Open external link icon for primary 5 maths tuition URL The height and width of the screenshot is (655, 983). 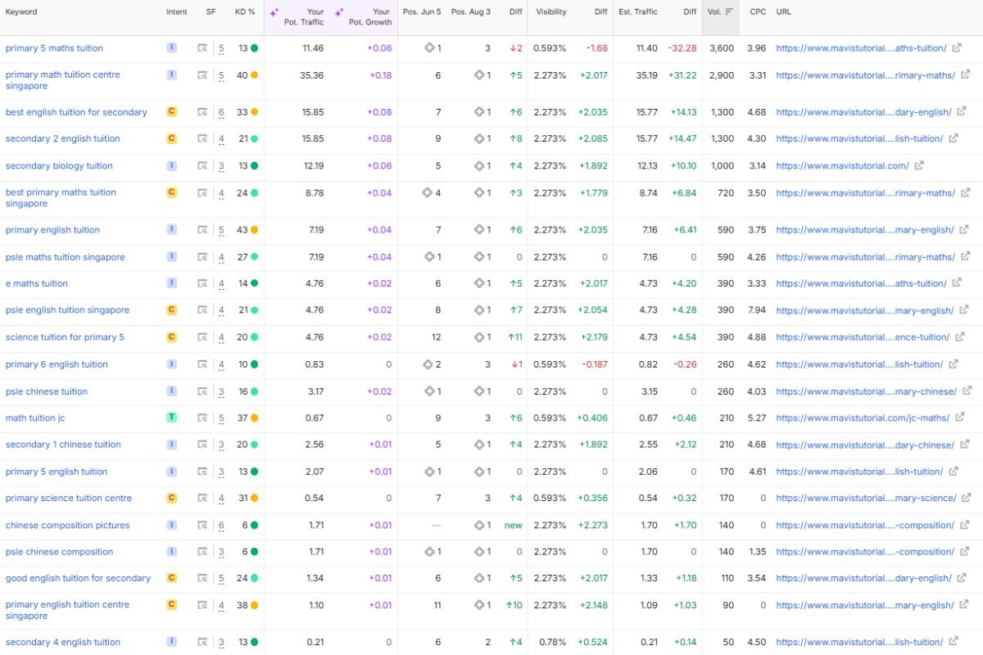[x=957, y=48]
